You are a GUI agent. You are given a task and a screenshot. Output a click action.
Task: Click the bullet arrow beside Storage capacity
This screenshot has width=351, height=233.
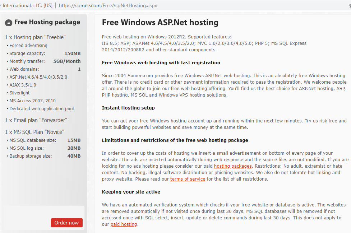click(x=7, y=53)
